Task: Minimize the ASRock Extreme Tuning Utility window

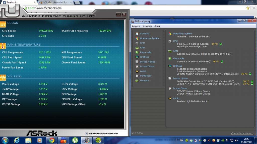Action: tap(118, 14)
